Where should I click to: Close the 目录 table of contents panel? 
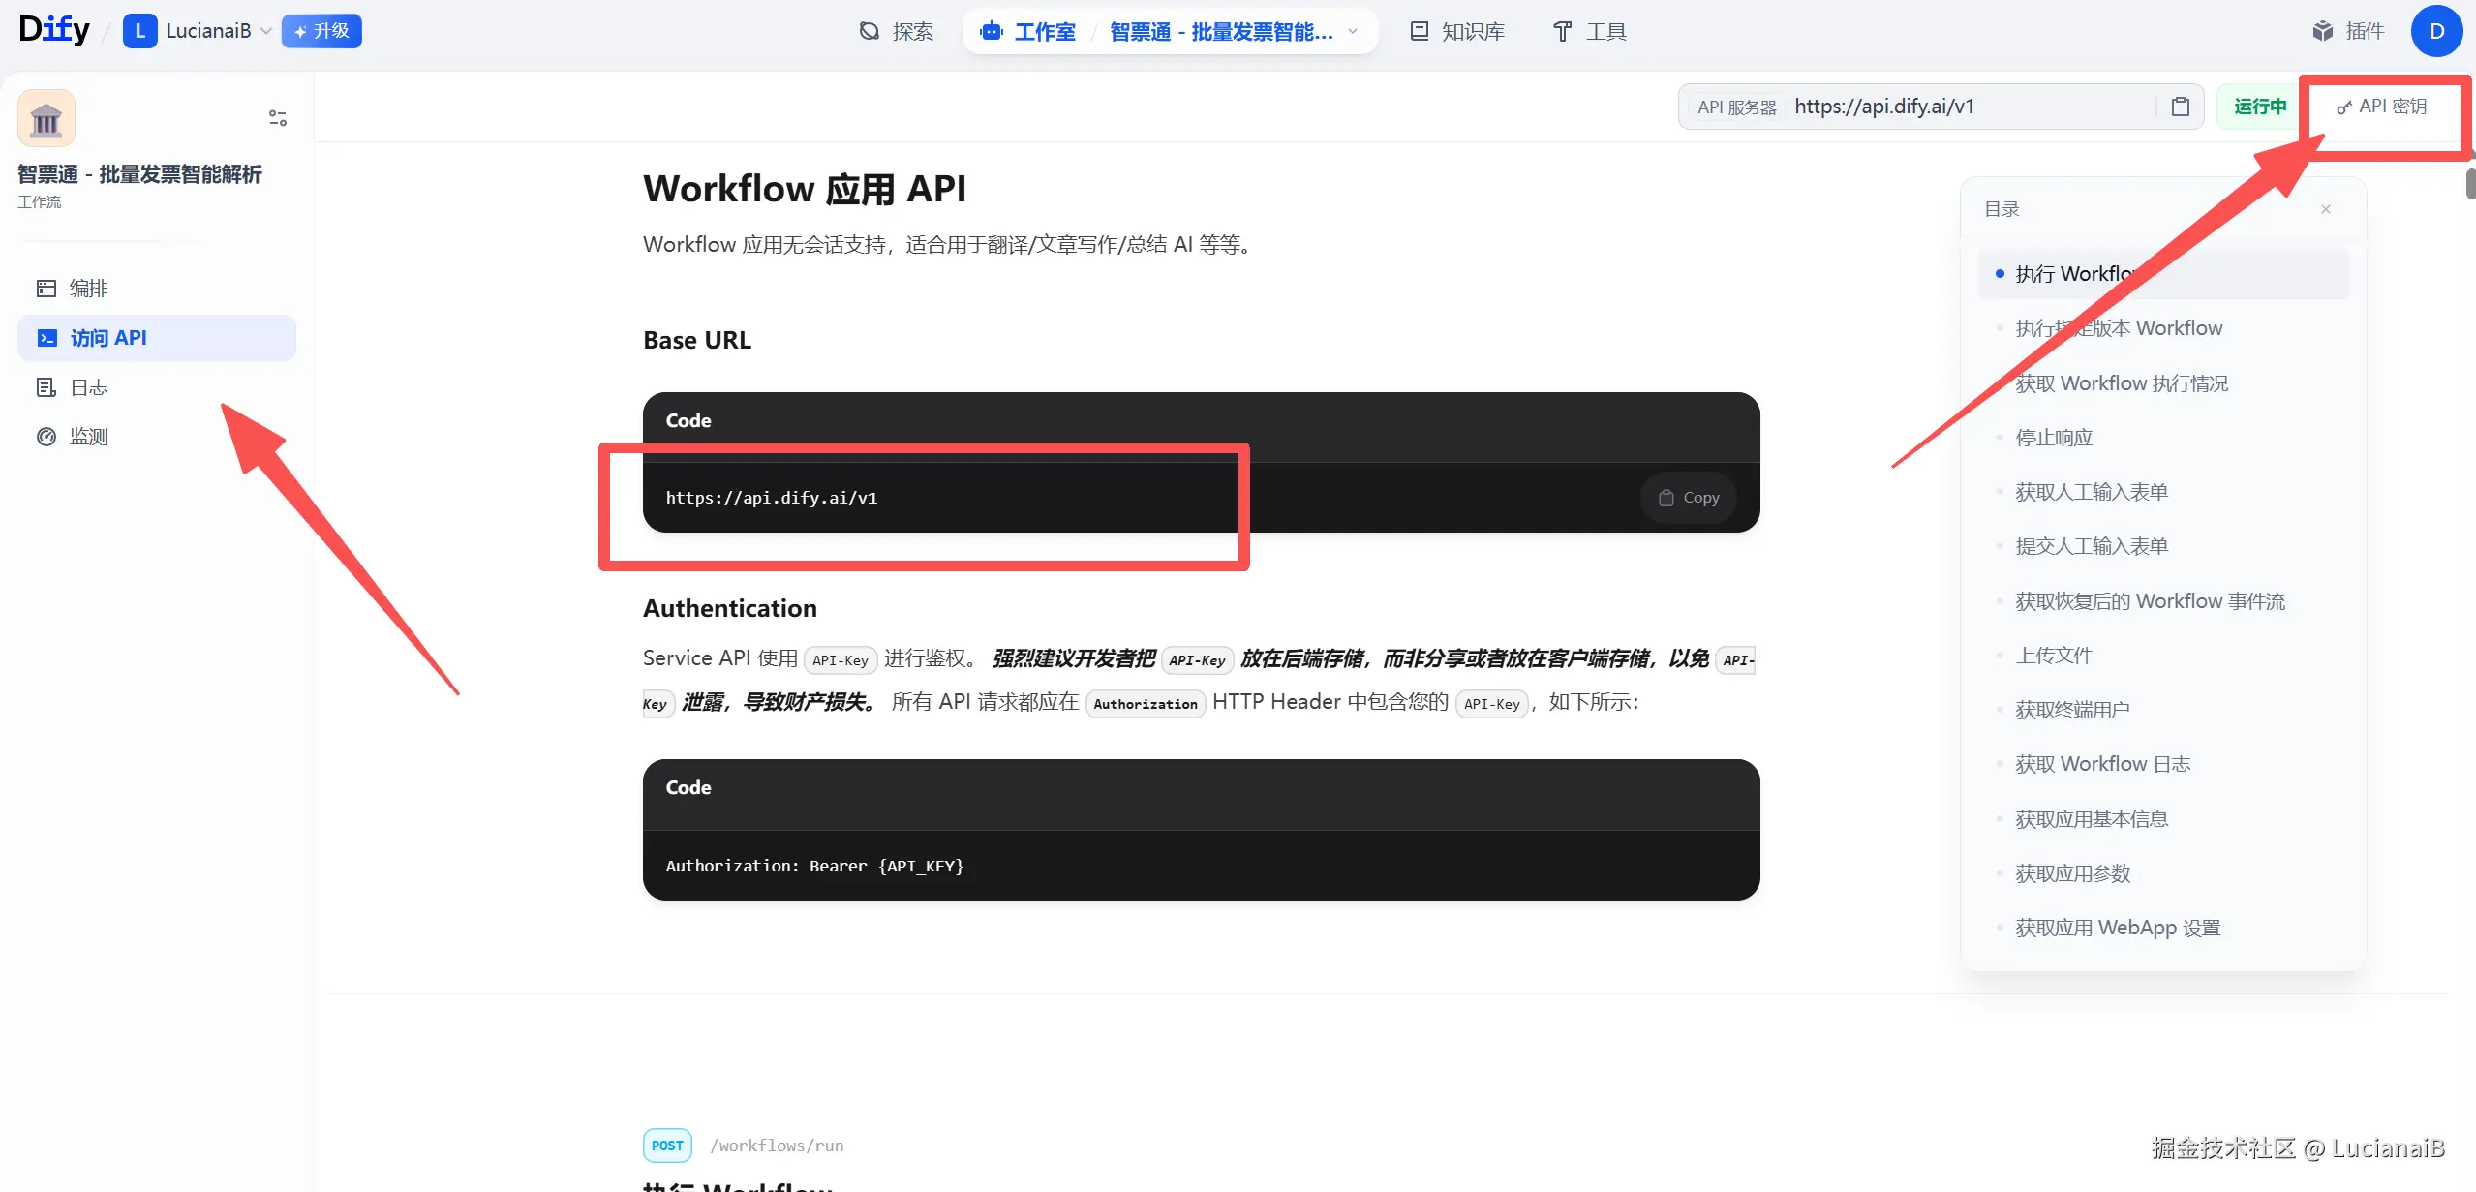click(x=2325, y=209)
